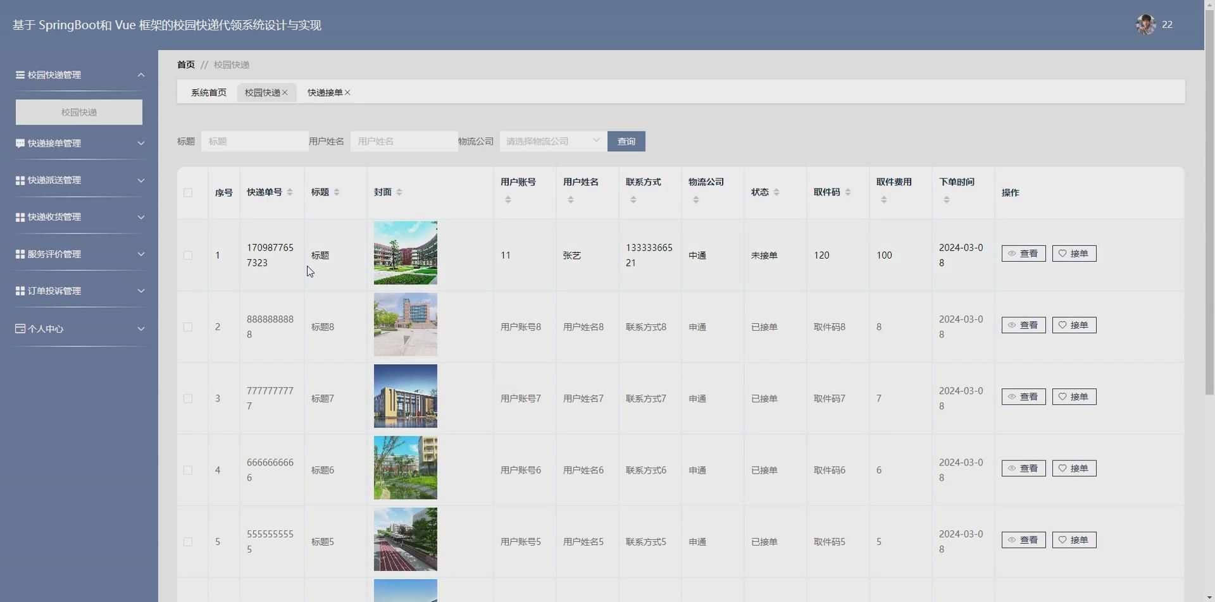Screen dimensions: 1215x602
Task: Click the 用户姓名 search input field
Action: click(404, 141)
